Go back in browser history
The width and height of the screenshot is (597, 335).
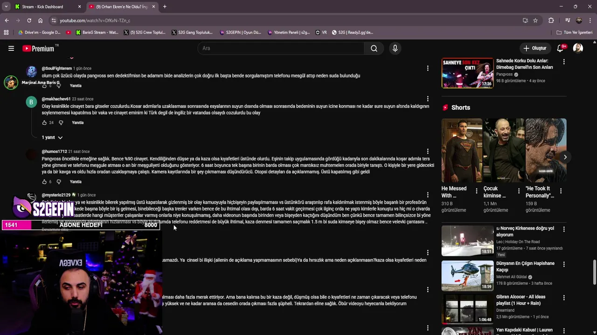(x=7, y=20)
